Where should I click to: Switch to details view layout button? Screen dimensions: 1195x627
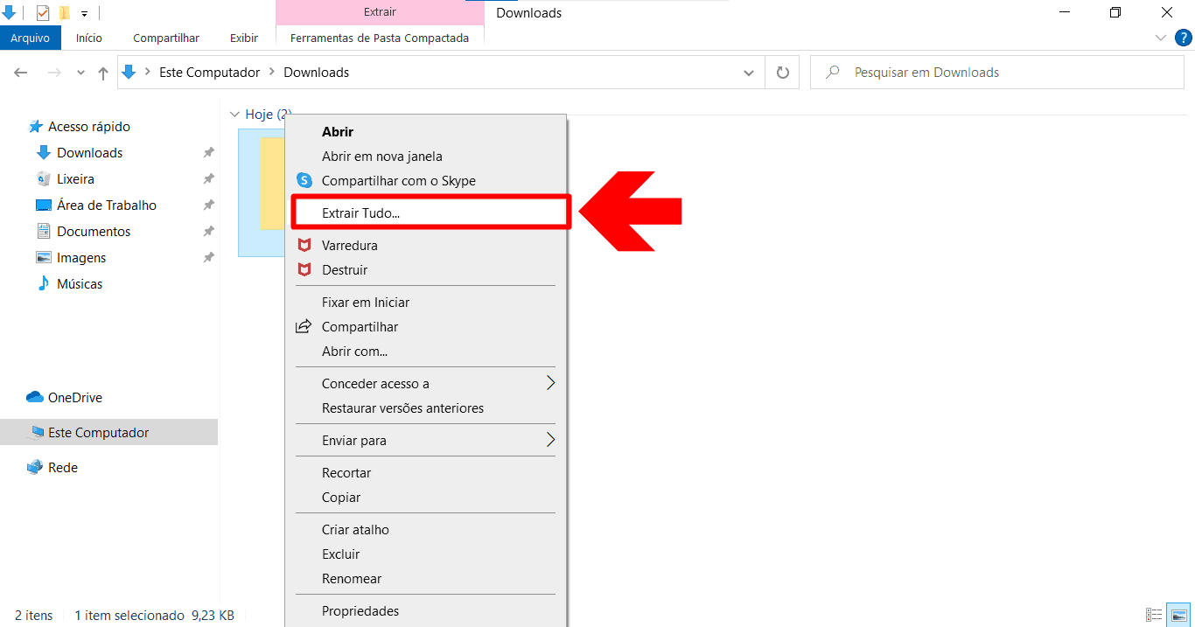(x=1154, y=616)
